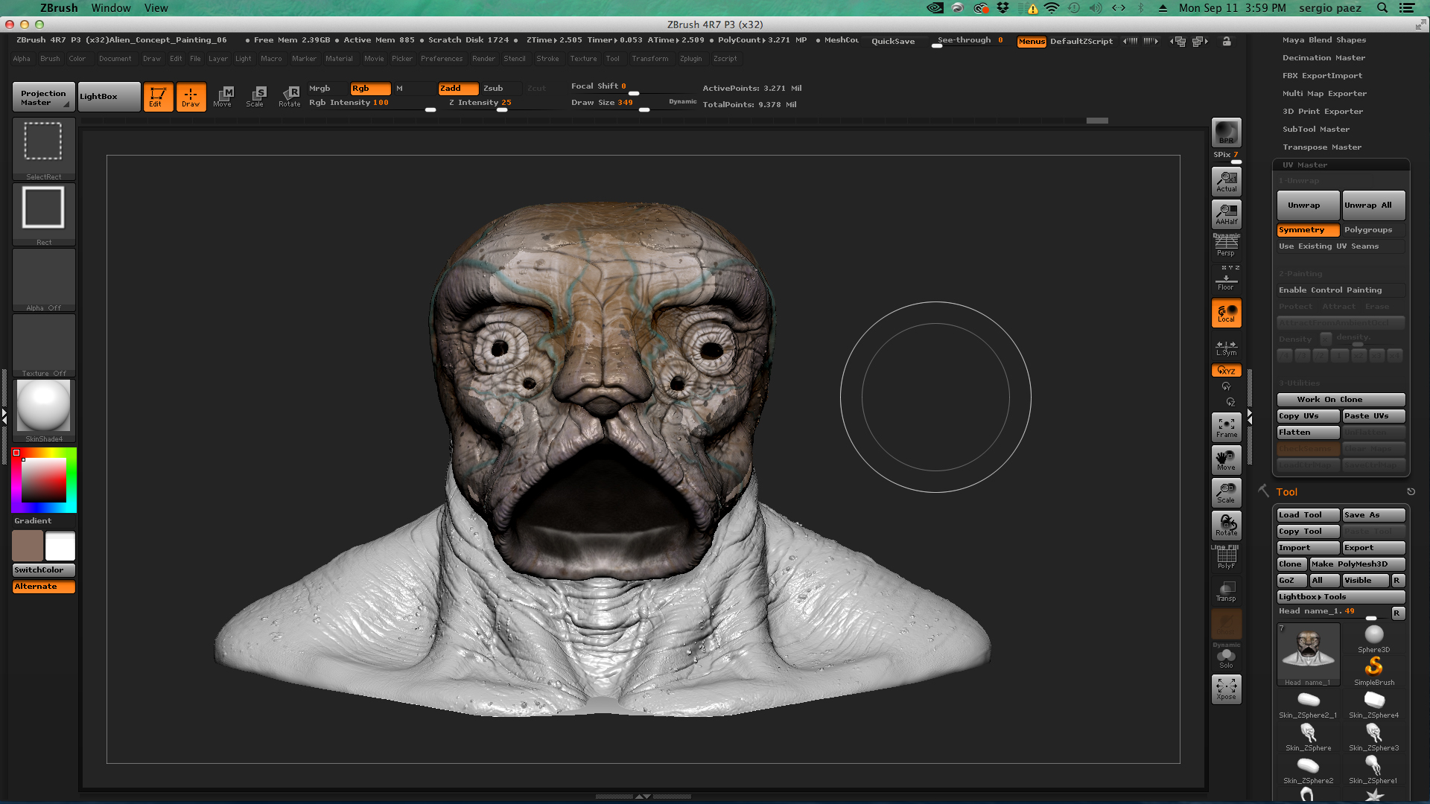Expand FBX ExportImport plugin

pos(1322,76)
